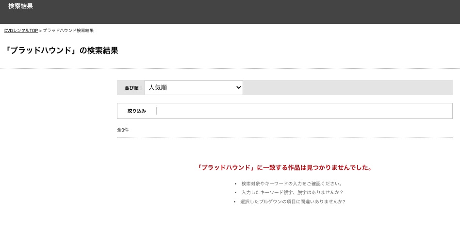
Task: Click the ブラッドハウンド検索結果 breadcrumb text
Action: (68, 31)
